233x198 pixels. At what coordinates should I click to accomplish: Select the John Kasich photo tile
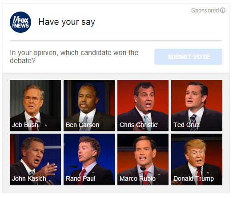(36, 159)
